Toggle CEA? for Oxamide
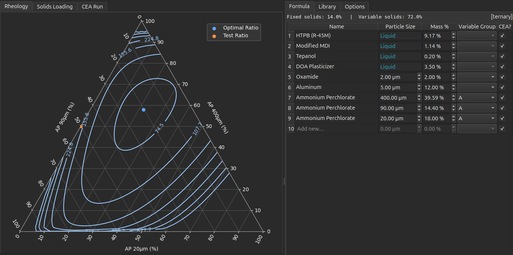The width and height of the screenshot is (513, 255). [502, 77]
